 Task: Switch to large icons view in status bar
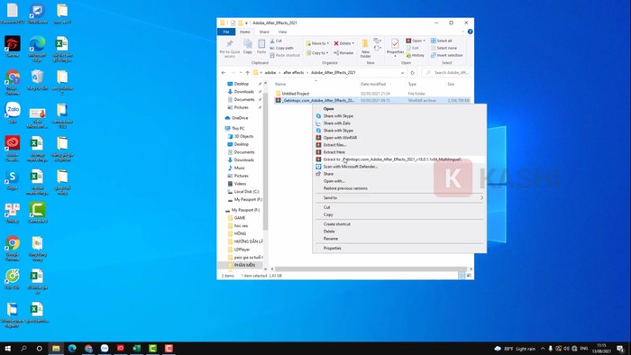click(469, 276)
